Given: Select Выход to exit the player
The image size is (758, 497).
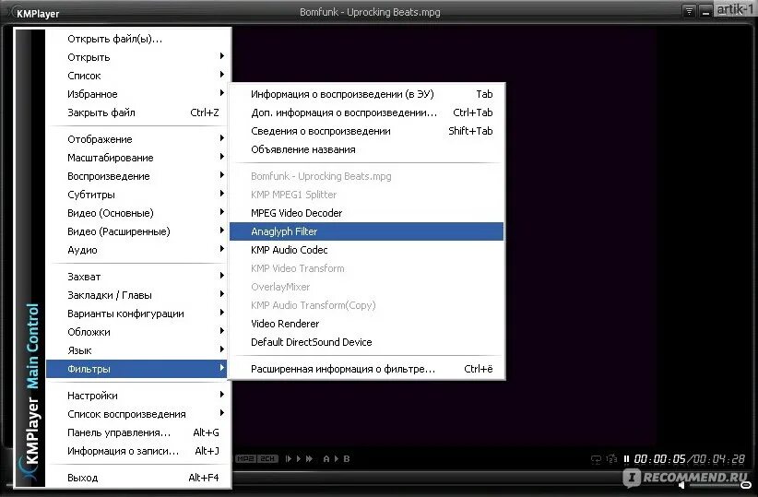Looking at the screenshot, I should click(138, 478).
